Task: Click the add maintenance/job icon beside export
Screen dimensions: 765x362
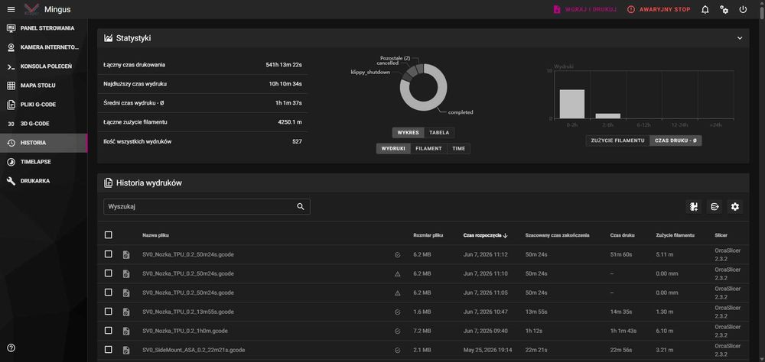Action: click(693, 206)
